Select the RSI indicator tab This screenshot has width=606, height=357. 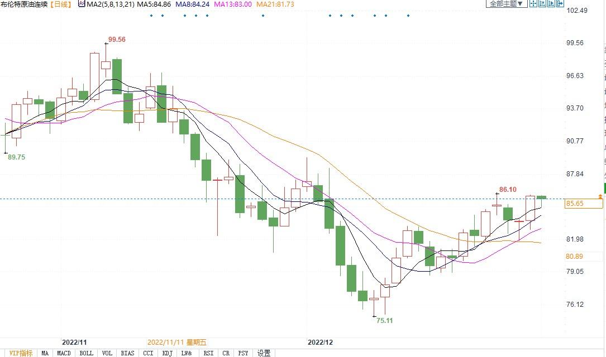208,353
